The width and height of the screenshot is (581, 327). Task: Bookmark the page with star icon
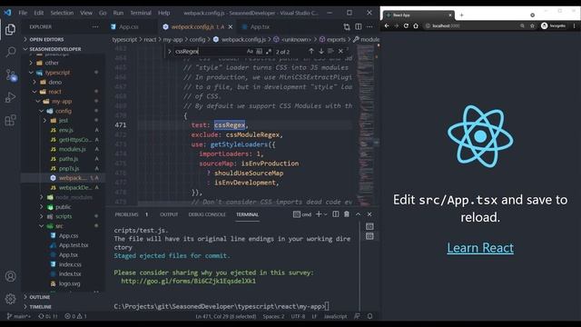tap(532, 25)
